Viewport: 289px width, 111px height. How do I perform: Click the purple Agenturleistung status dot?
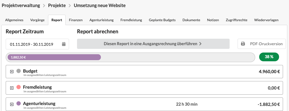point(18,103)
